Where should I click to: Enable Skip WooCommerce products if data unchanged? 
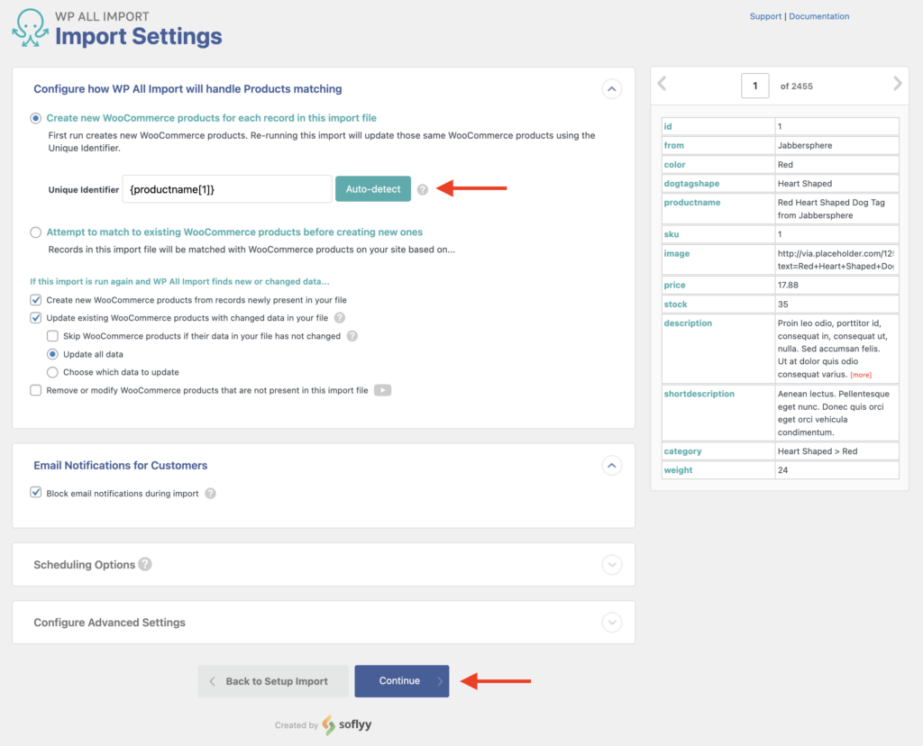pos(51,335)
